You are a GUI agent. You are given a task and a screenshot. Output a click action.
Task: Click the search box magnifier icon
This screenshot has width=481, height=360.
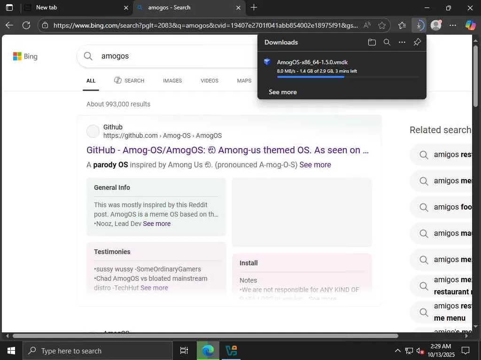coord(88,56)
